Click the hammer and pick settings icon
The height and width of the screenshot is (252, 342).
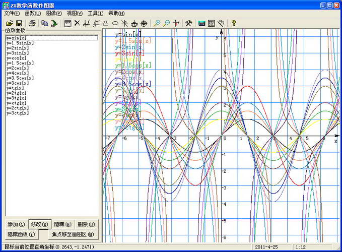188,23
